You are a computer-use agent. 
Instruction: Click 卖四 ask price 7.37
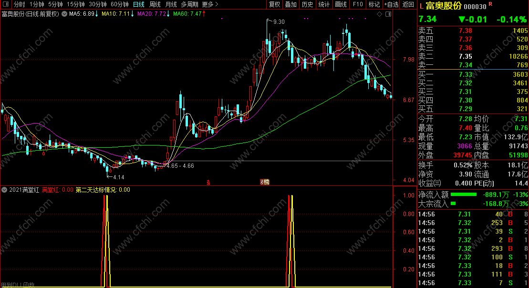[465, 40]
